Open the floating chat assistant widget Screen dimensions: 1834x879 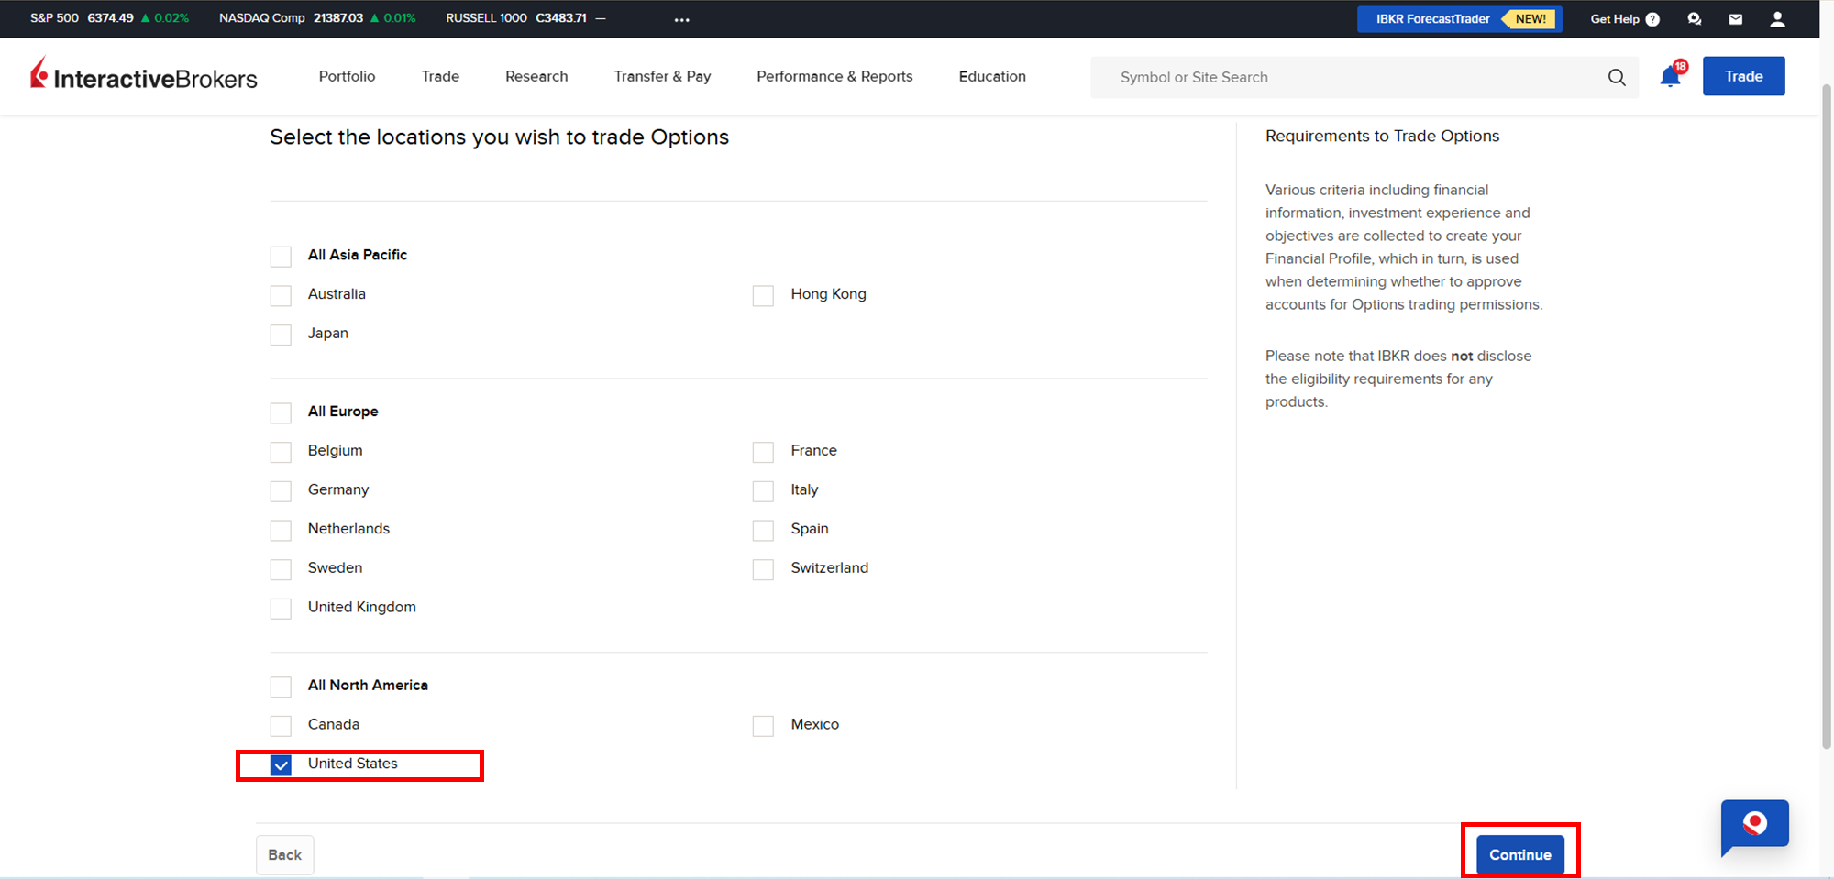click(1754, 825)
